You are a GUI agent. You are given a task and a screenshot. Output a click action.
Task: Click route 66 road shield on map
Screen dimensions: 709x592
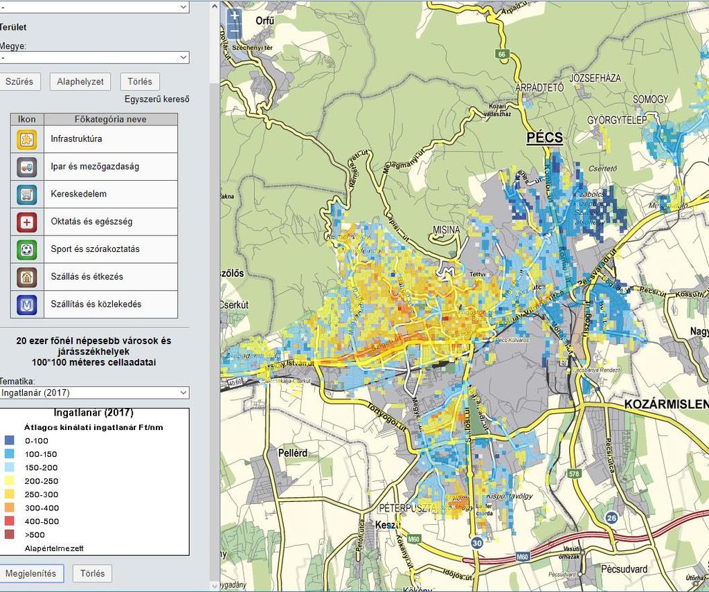click(x=502, y=54)
